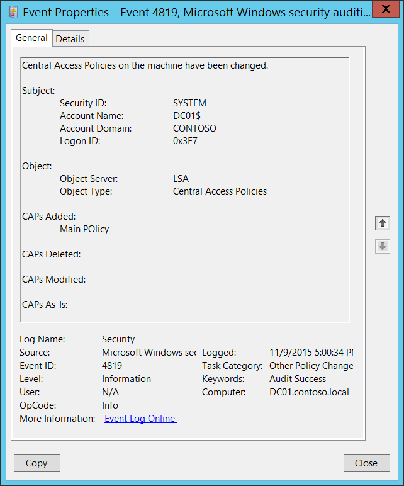Click the 'Event ID:' label

38,366
